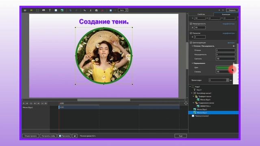Click the copy icon in the toolbar
The image size is (260, 146).
click(x=84, y=10)
